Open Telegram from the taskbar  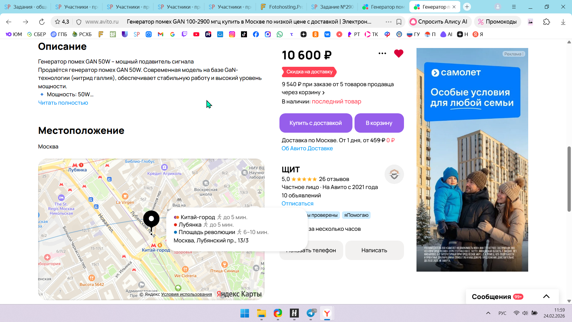tap(311, 313)
